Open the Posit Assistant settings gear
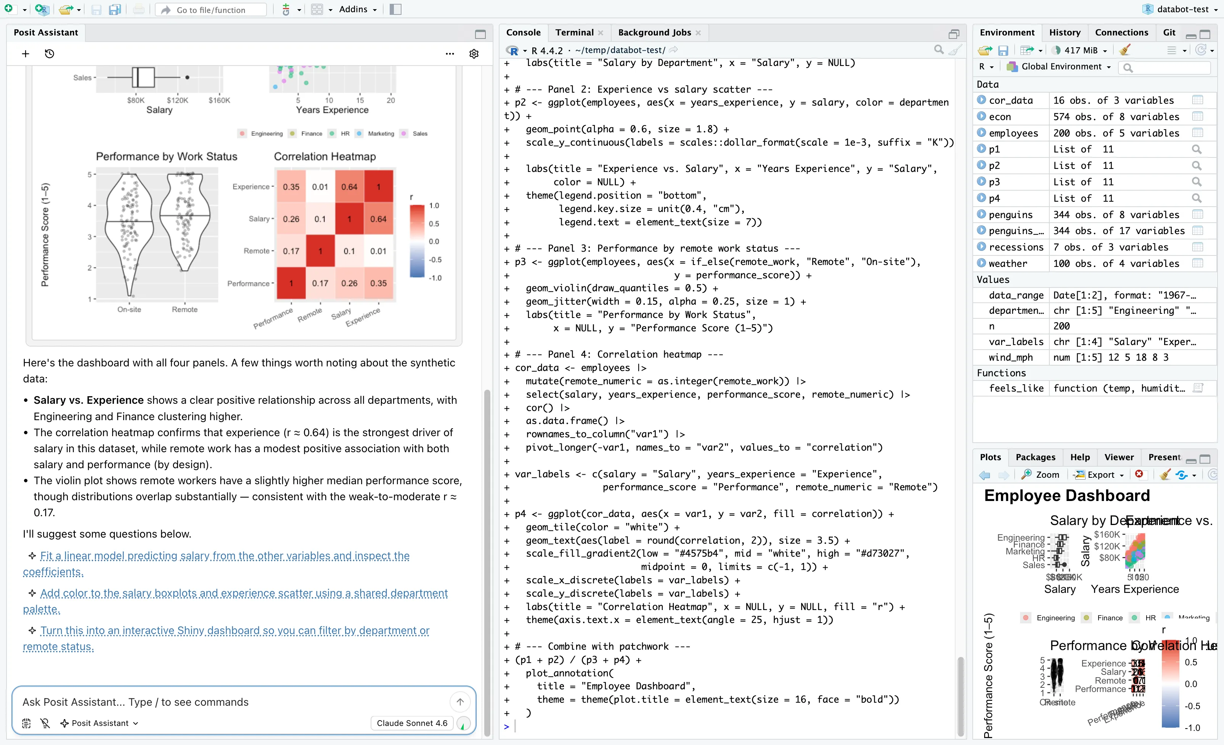 pos(474,54)
